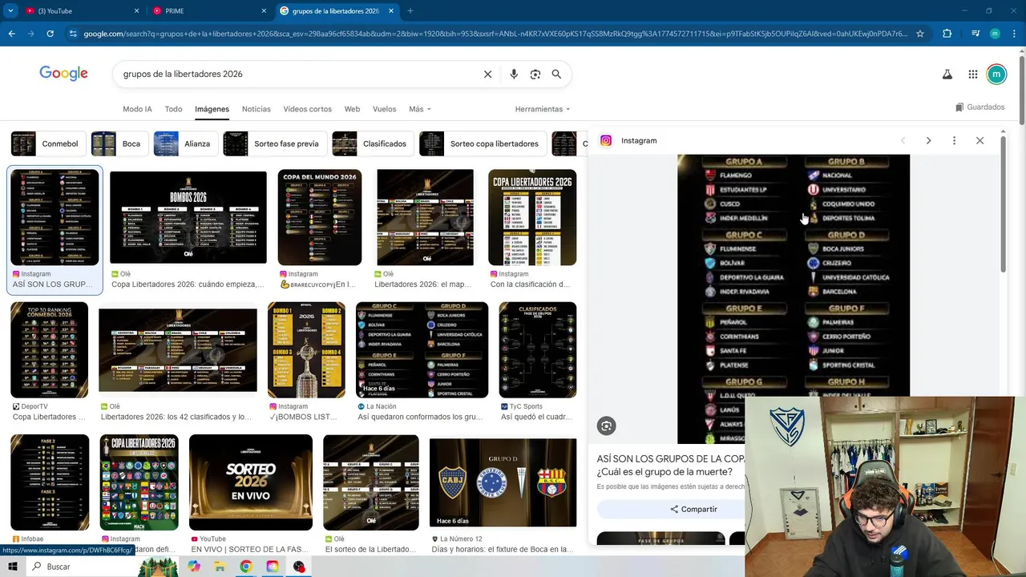The height and width of the screenshot is (577, 1026).
Task: Filter images by the Conmebol chip
Action: 48,143
